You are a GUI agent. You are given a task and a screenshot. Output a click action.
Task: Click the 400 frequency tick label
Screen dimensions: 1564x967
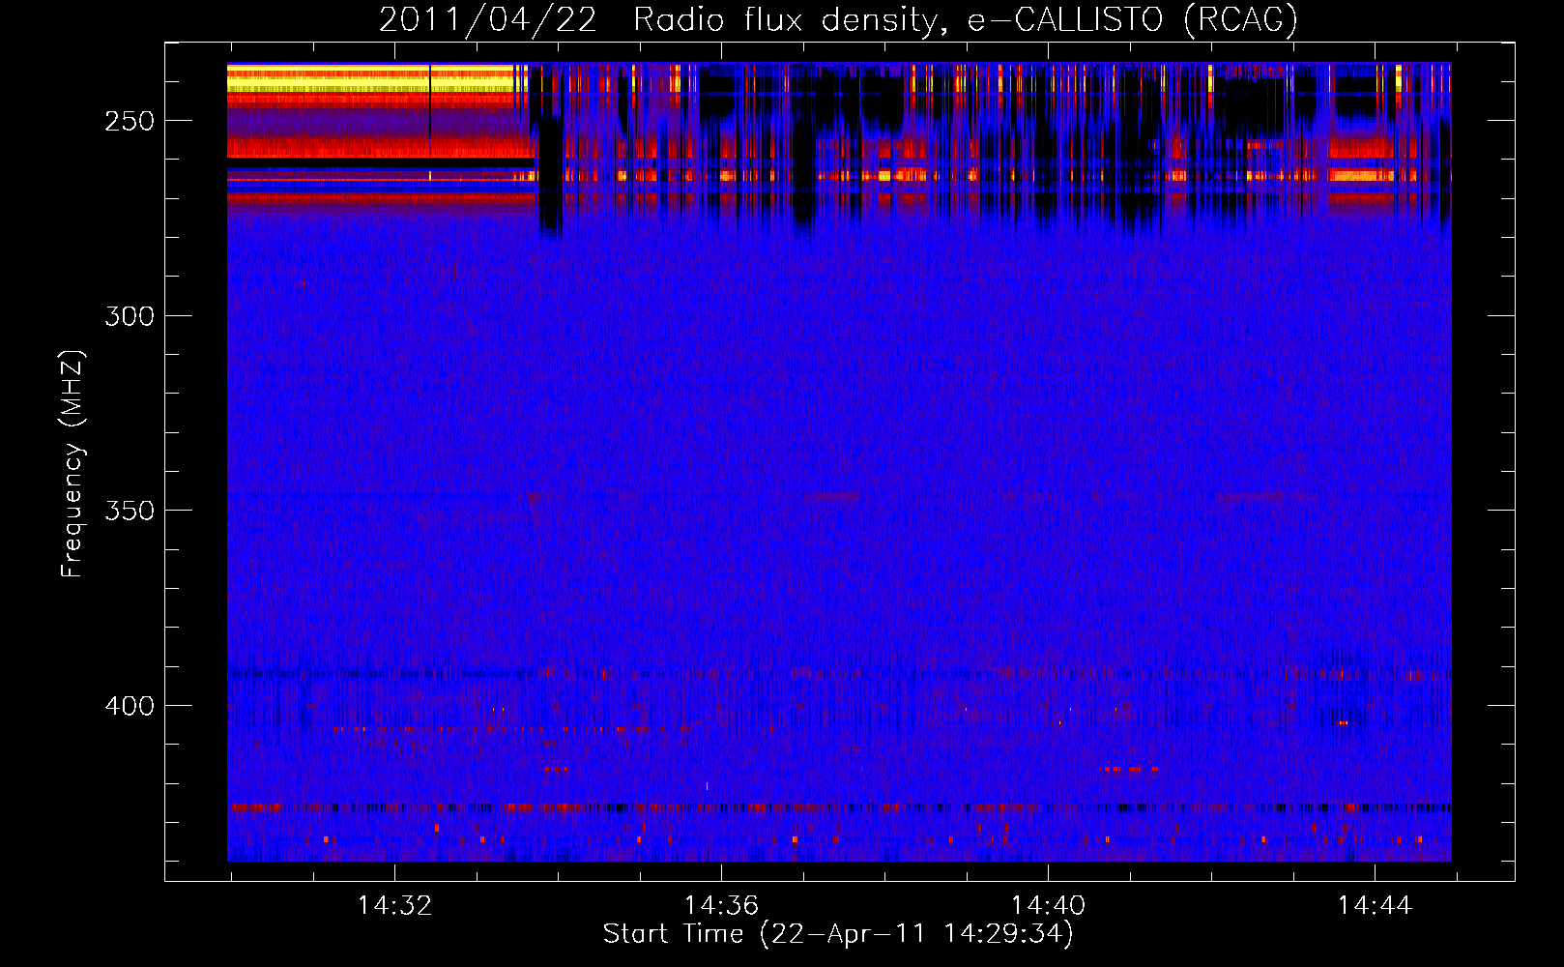click(x=130, y=706)
